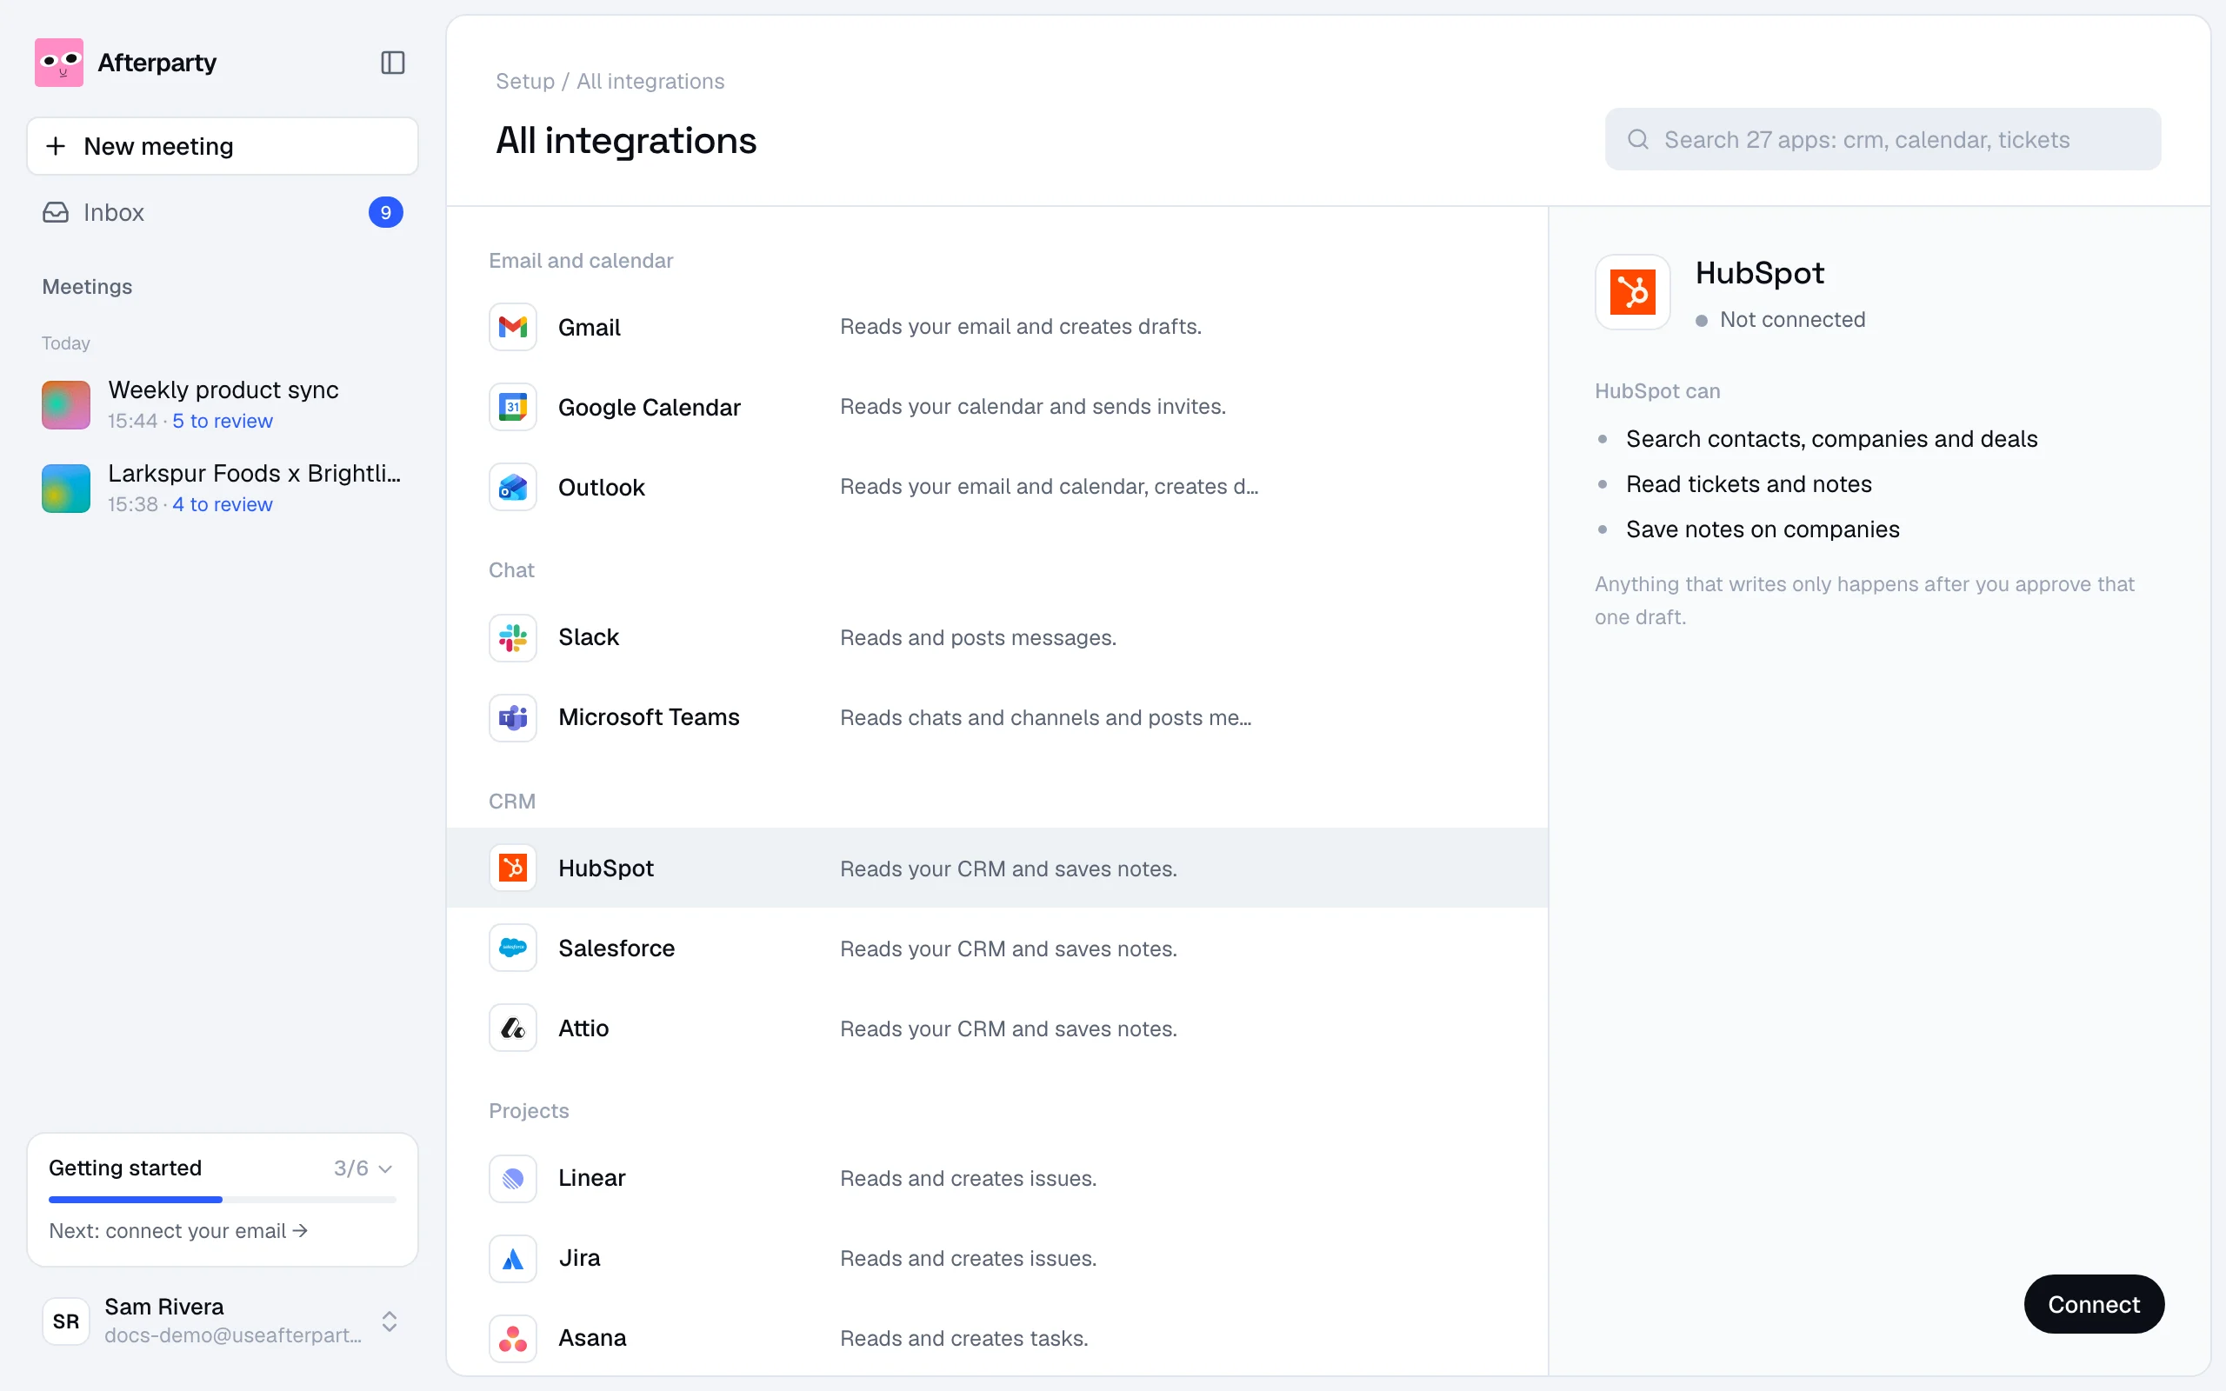Click the SR avatar
This screenshot has width=2226, height=1391.
pyautogui.click(x=66, y=1321)
